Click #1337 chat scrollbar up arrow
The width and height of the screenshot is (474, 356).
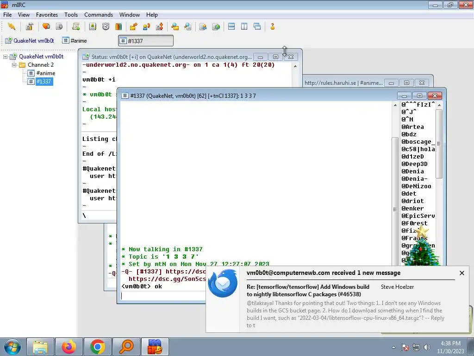tap(395, 105)
